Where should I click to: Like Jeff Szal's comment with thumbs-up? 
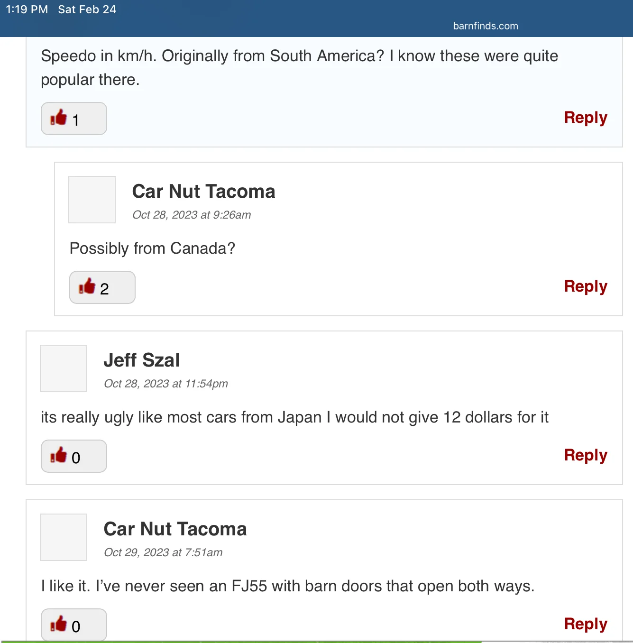(73, 456)
